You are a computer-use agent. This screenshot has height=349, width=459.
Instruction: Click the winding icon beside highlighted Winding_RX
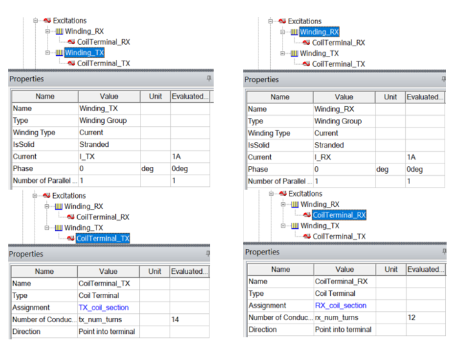coord(294,32)
